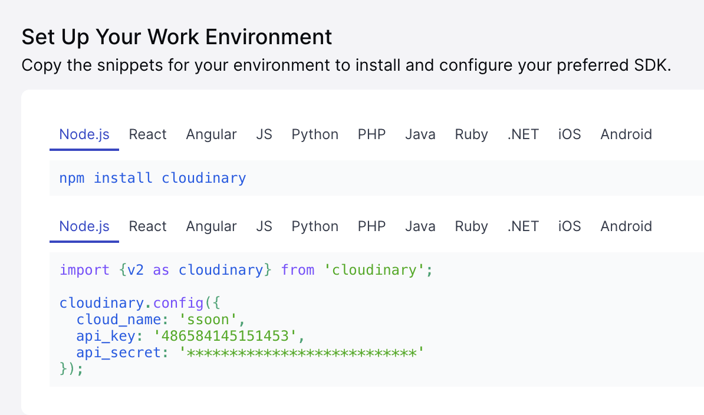The width and height of the screenshot is (704, 415).
Task: Select Python tab above the config code block
Action: click(x=315, y=226)
